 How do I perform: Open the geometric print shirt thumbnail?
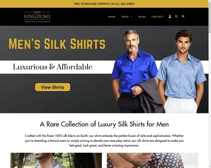tap(153, 160)
